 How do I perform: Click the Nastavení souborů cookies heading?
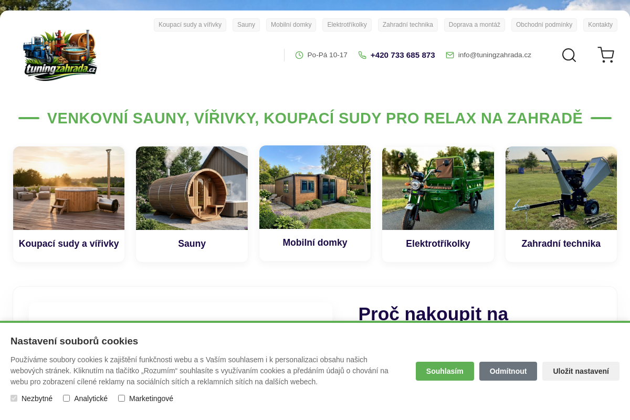74,341
